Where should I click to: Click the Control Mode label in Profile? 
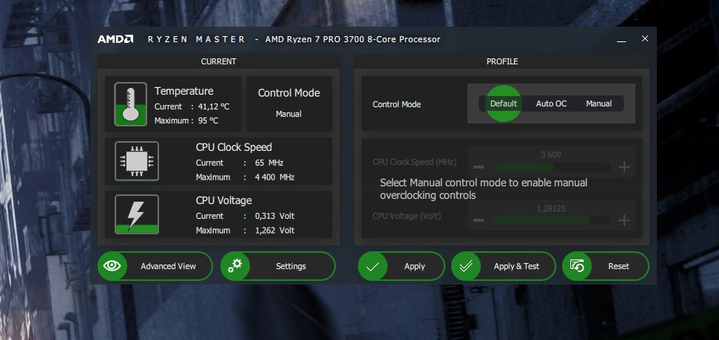tap(396, 104)
